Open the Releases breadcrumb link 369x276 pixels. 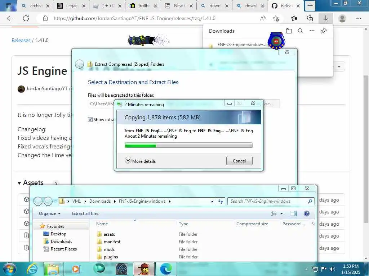click(21, 40)
